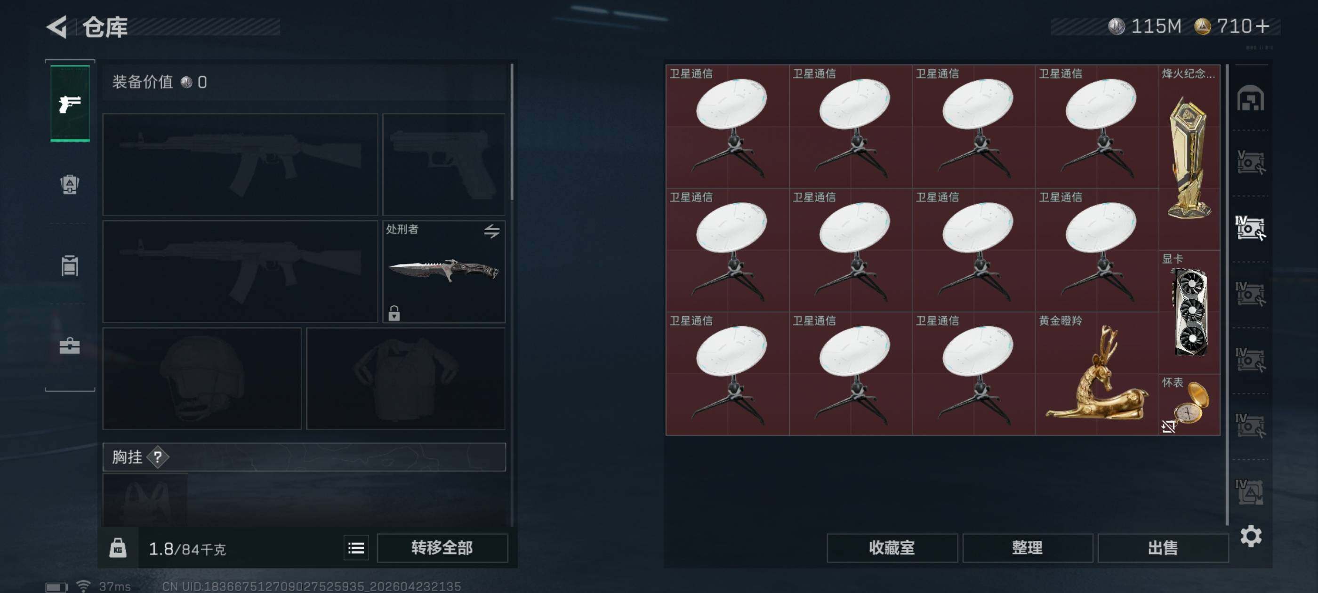Show help for 胸挂 with question mark
Viewport: 1318px width, 593px height.
pos(158,457)
